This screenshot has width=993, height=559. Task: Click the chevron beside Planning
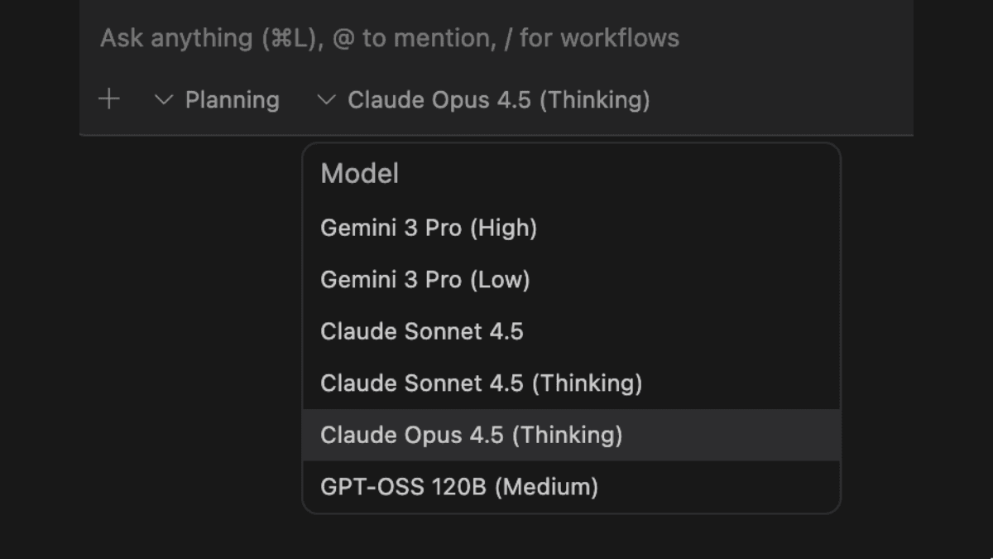(x=164, y=100)
